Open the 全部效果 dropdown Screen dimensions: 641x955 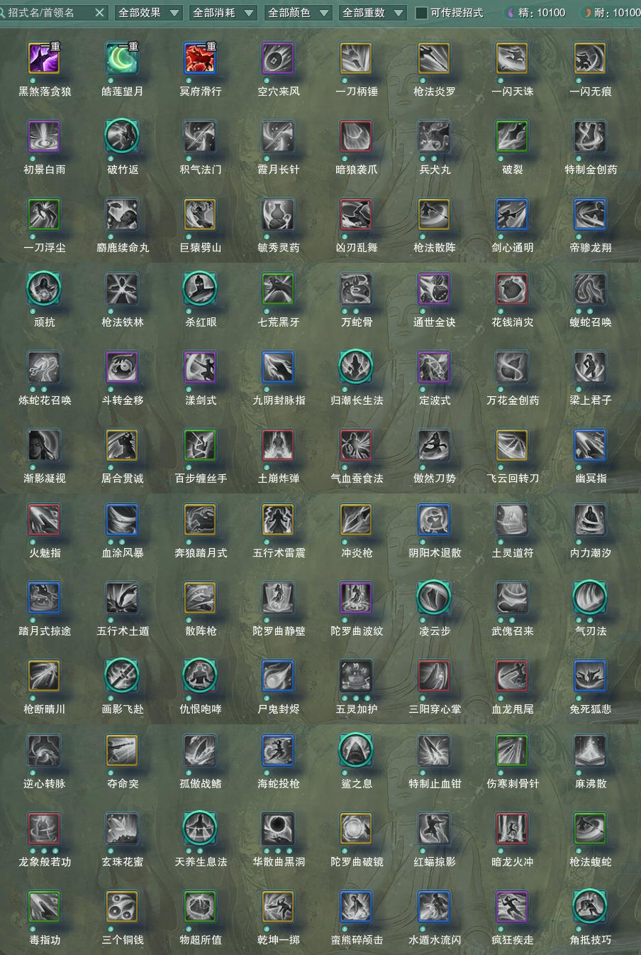tap(147, 13)
